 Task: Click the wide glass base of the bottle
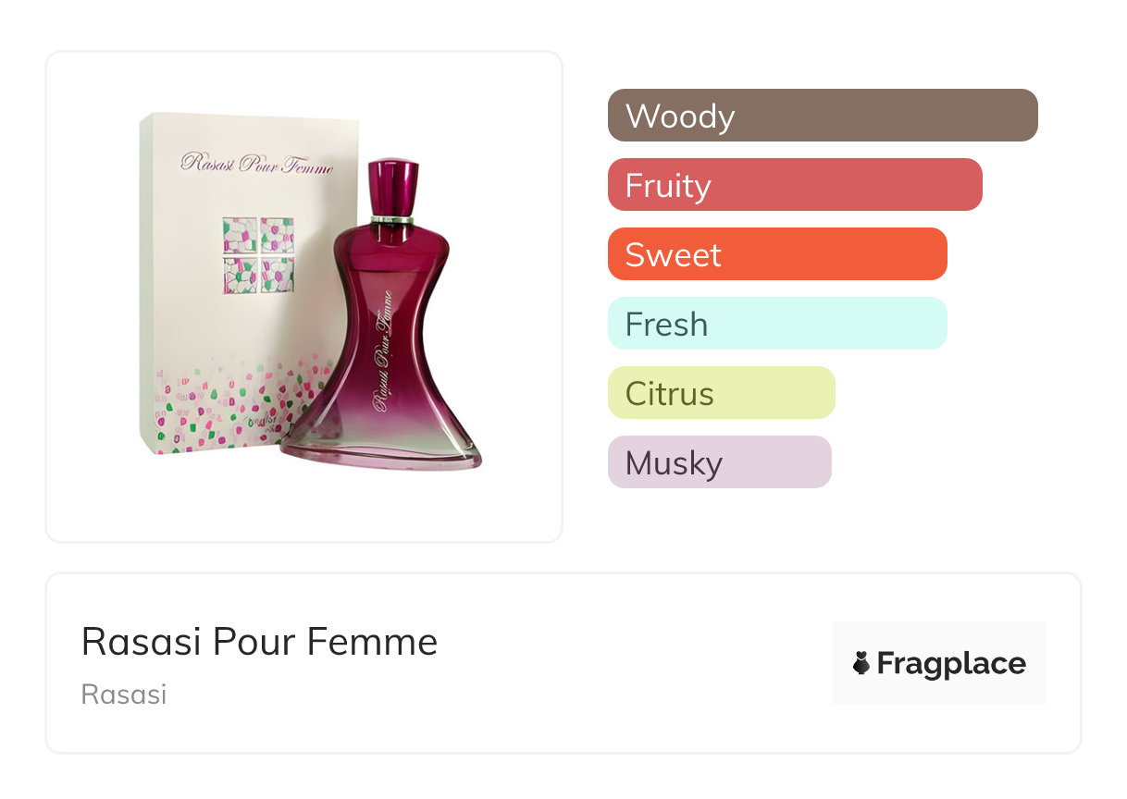pyautogui.click(x=382, y=453)
